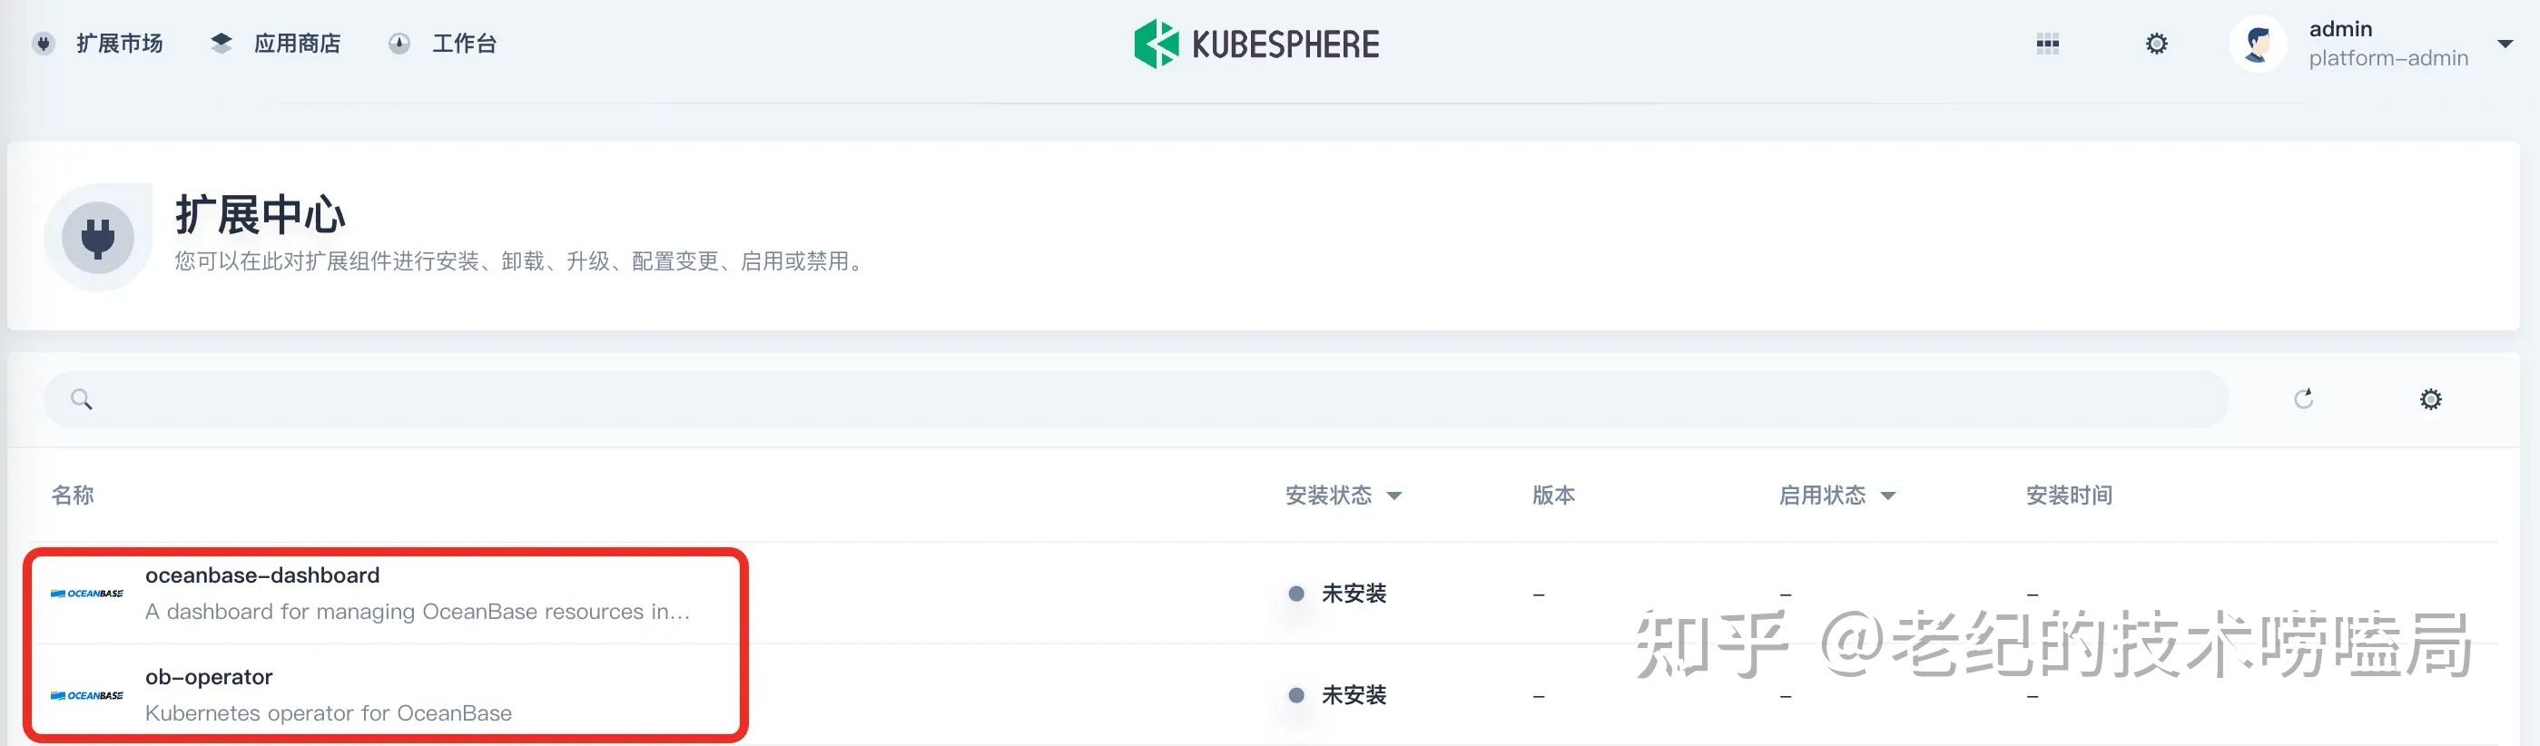The width and height of the screenshot is (2540, 746).
Task: Click the magnifier icon in the search bar
Action: tap(82, 398)
